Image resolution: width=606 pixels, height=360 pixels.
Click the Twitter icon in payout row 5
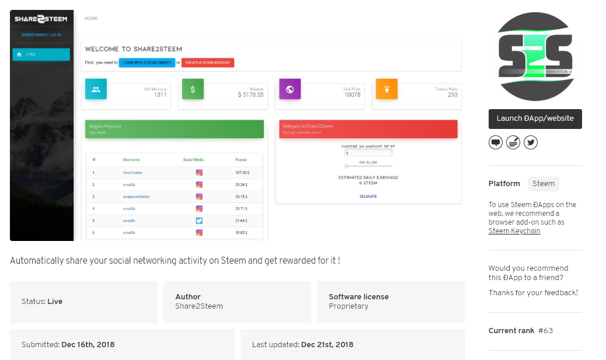click(x=199, y=221)
